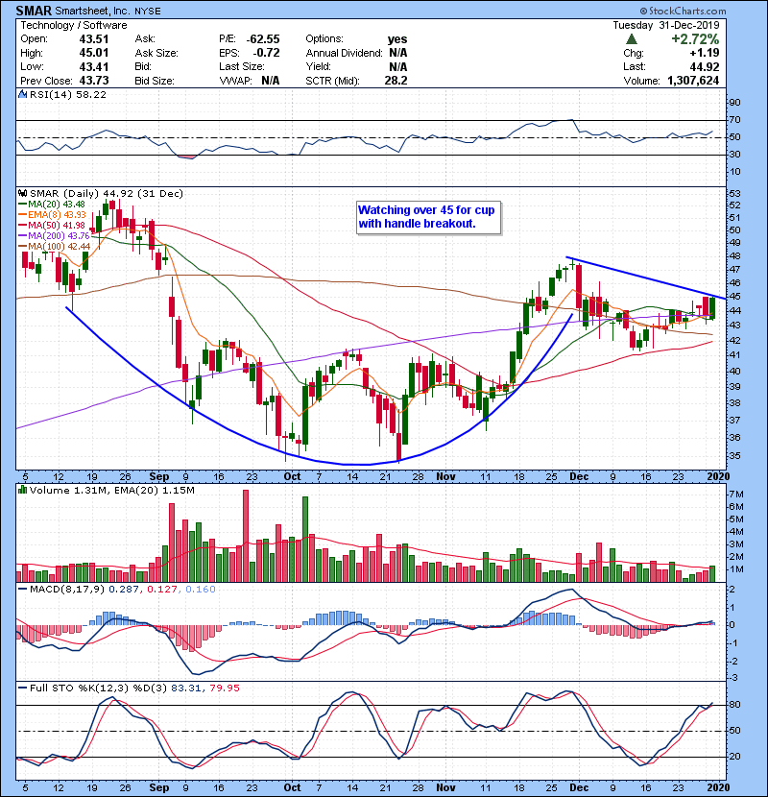
Task: Click the -3 label on the MACD axis
Action: pyautogui.click(x=734, y=678)
